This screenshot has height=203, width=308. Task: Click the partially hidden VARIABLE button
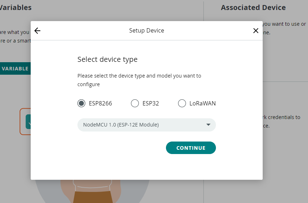(15, 69)
